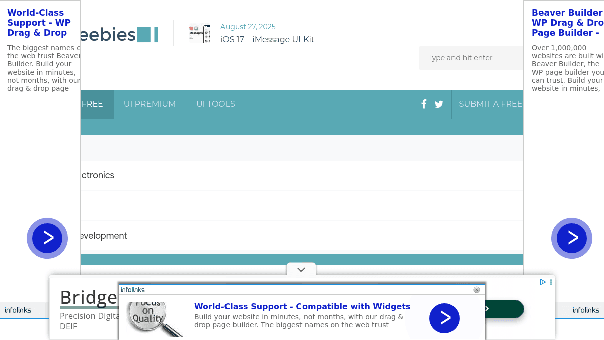Open the Facebook icon in the nav bar
This screenshot has height=340, width=604.
click(424, 104)
